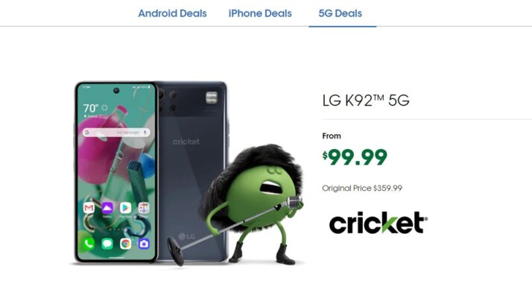Tap the green Phone dialer icon
This screenshot has width=532, height=298.
(89, 244)
